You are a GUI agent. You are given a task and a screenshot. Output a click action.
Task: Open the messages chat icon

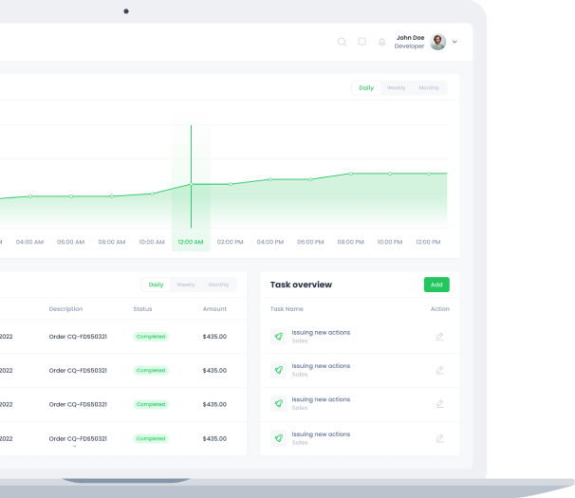pos(362,42)
